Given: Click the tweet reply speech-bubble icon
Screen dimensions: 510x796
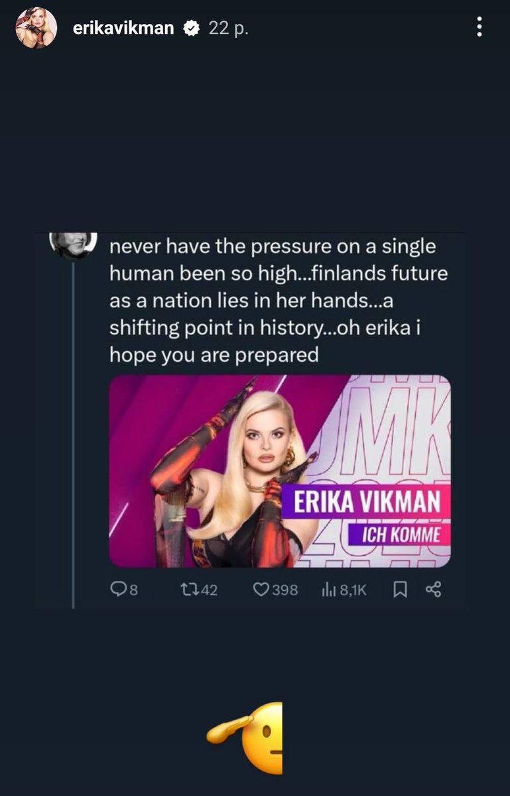Looking at the screenshot, I should click(118, 589).
